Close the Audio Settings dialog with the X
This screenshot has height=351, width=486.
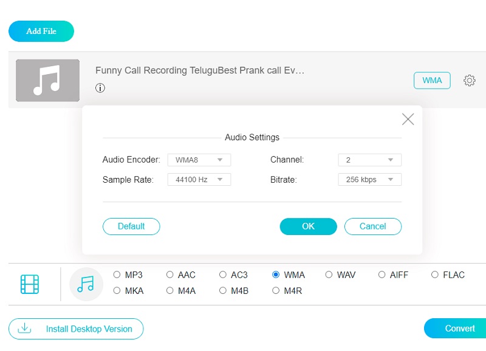(x=408, y=119)
